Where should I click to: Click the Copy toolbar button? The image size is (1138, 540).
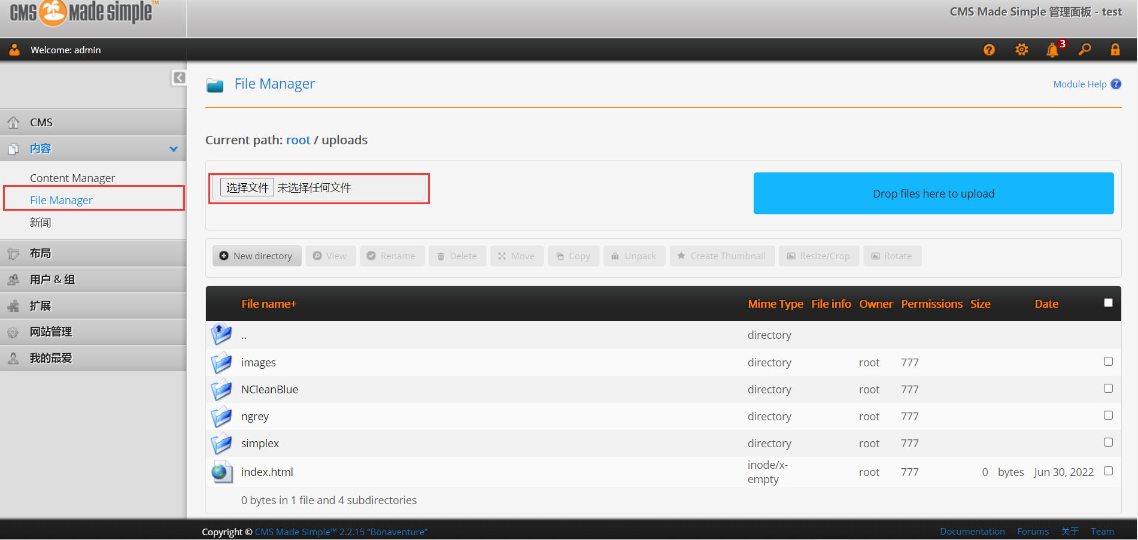[x=573, y=256]
